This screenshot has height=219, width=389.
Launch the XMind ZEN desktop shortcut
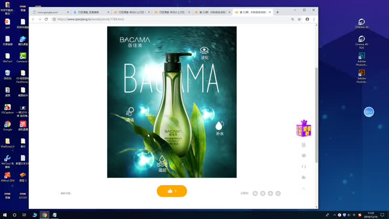(8, 177)
